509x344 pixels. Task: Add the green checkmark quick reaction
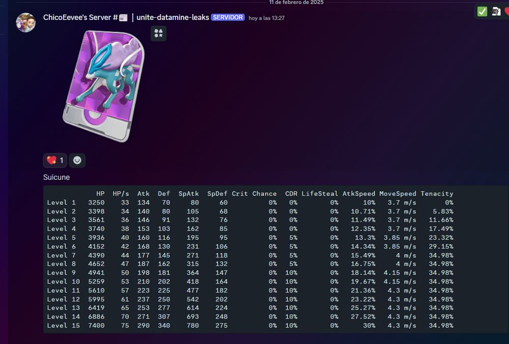coord(482,12)
